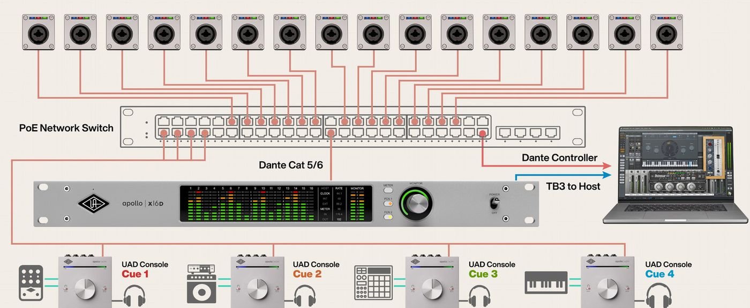The height and width of the screenshot is (308, 750).
Task: Click the blue "Cue 4" text
Action: click(x=659, y=274)
